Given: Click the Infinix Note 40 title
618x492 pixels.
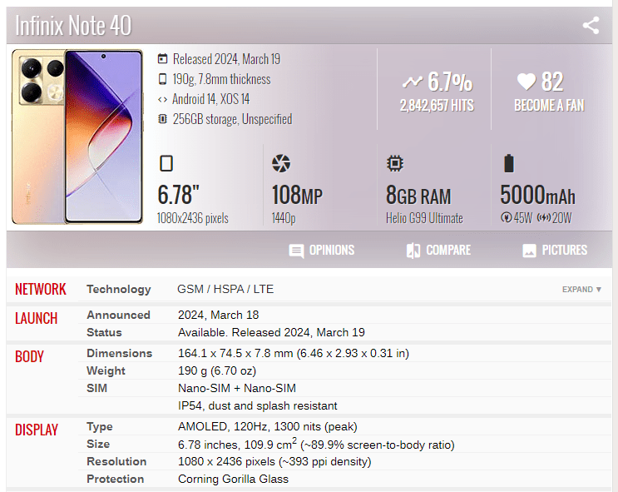Looking at the screenshot, I should point(73,25).
